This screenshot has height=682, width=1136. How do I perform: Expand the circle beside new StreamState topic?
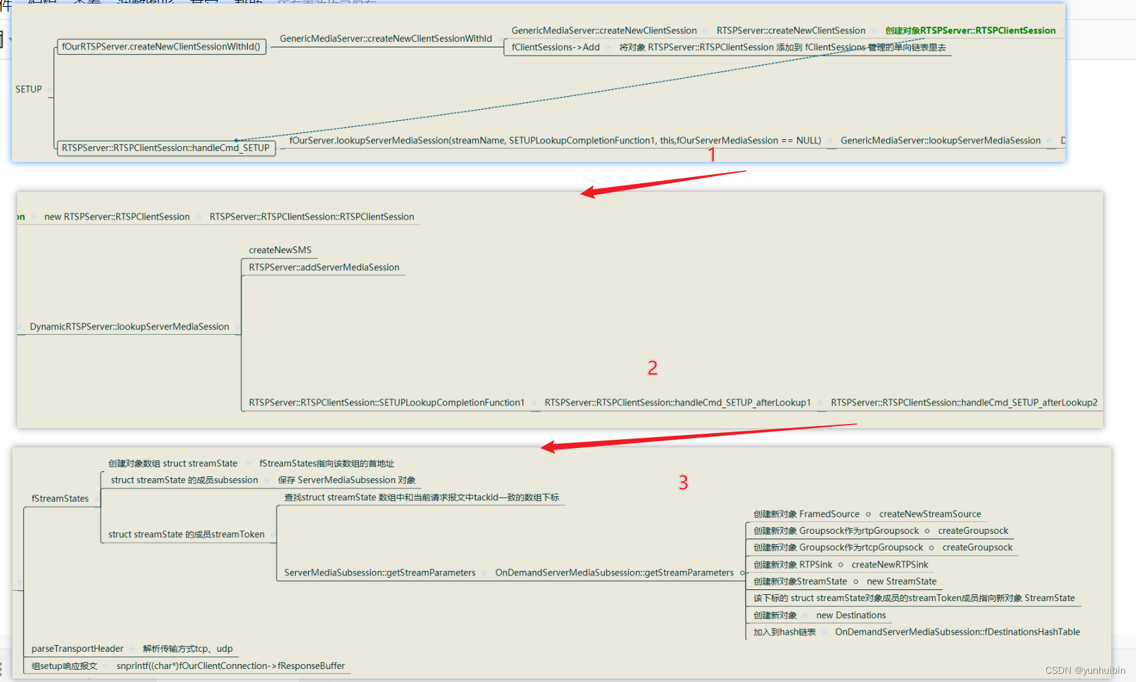(x=857, y=581)
